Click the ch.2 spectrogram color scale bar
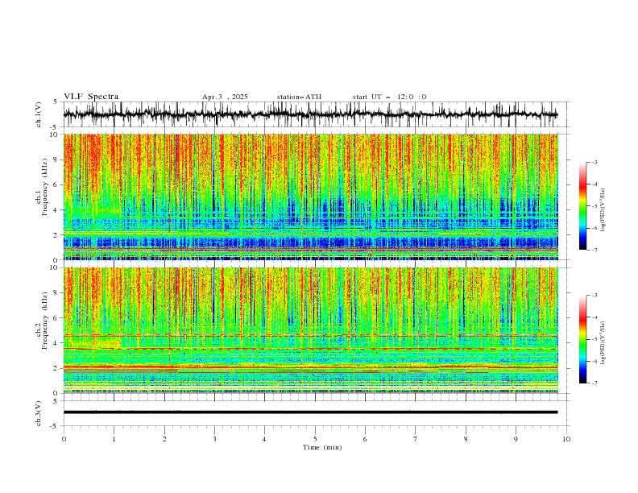Viewport: 638px width, 493px height. pyautogui.click(x=582, y=339)
